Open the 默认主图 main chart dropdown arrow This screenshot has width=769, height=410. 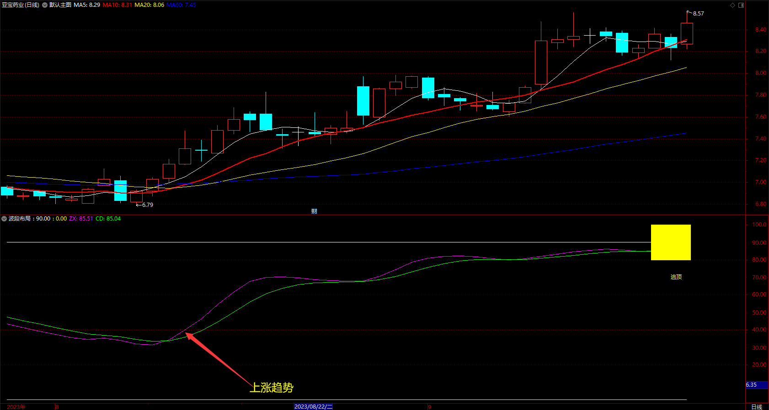[45, 5]
